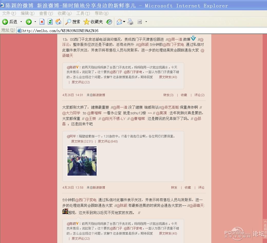This screenshot has width=267, height=243.
Task: Click the IE icon in the title bar
Action: 2,5
